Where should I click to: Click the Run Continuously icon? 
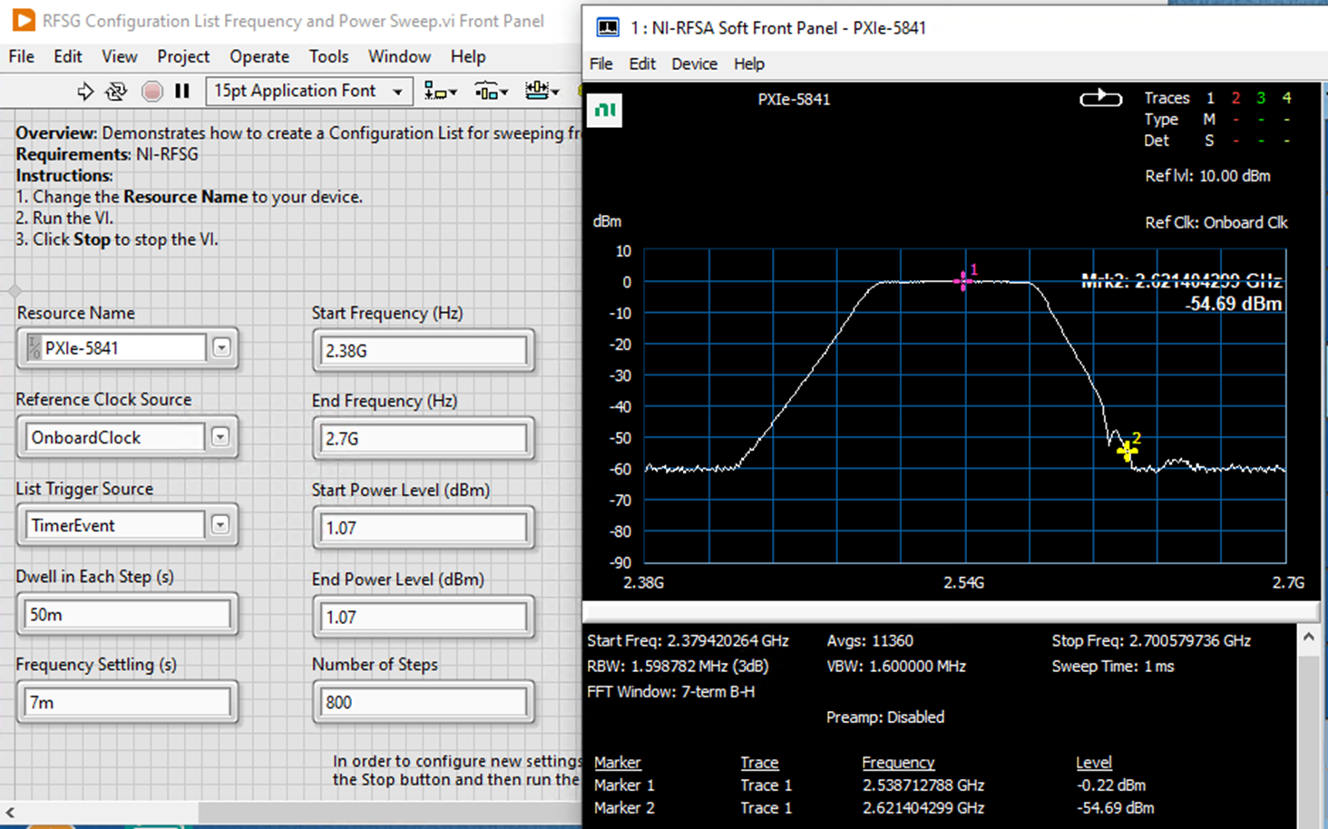[x=117, y=91]
